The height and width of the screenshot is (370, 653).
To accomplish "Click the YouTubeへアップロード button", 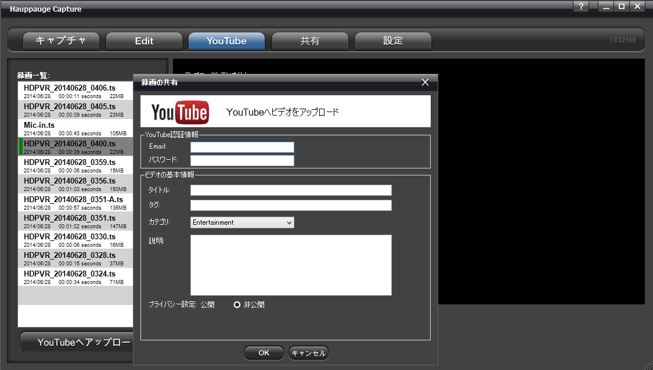I will coord(77,342).
